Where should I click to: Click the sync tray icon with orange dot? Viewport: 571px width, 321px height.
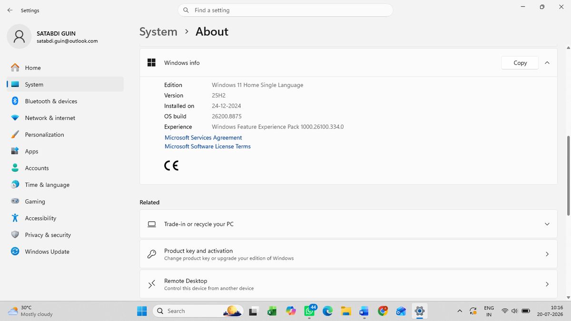point(473,311)
